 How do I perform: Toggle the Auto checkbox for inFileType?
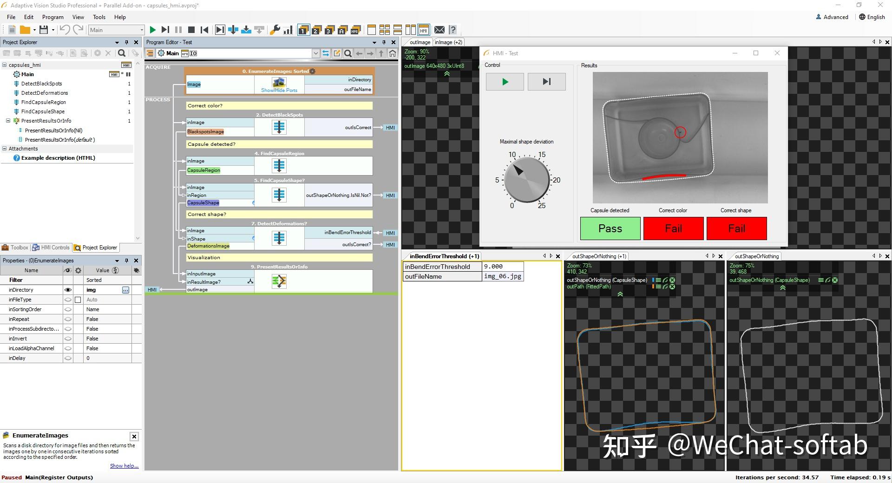[78, 300]
